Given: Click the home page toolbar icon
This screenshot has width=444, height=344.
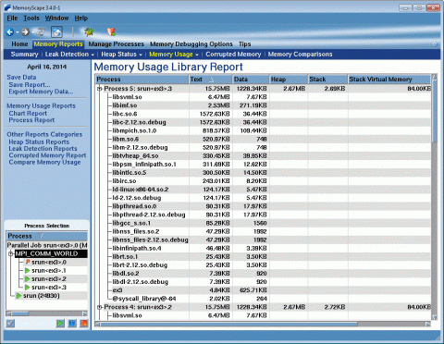Looking at the screenshot, I should pos(56,31).
